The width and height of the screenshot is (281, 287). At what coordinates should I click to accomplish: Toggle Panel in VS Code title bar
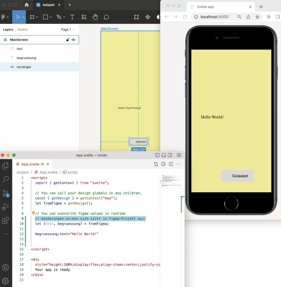click(x=164, y=155)
